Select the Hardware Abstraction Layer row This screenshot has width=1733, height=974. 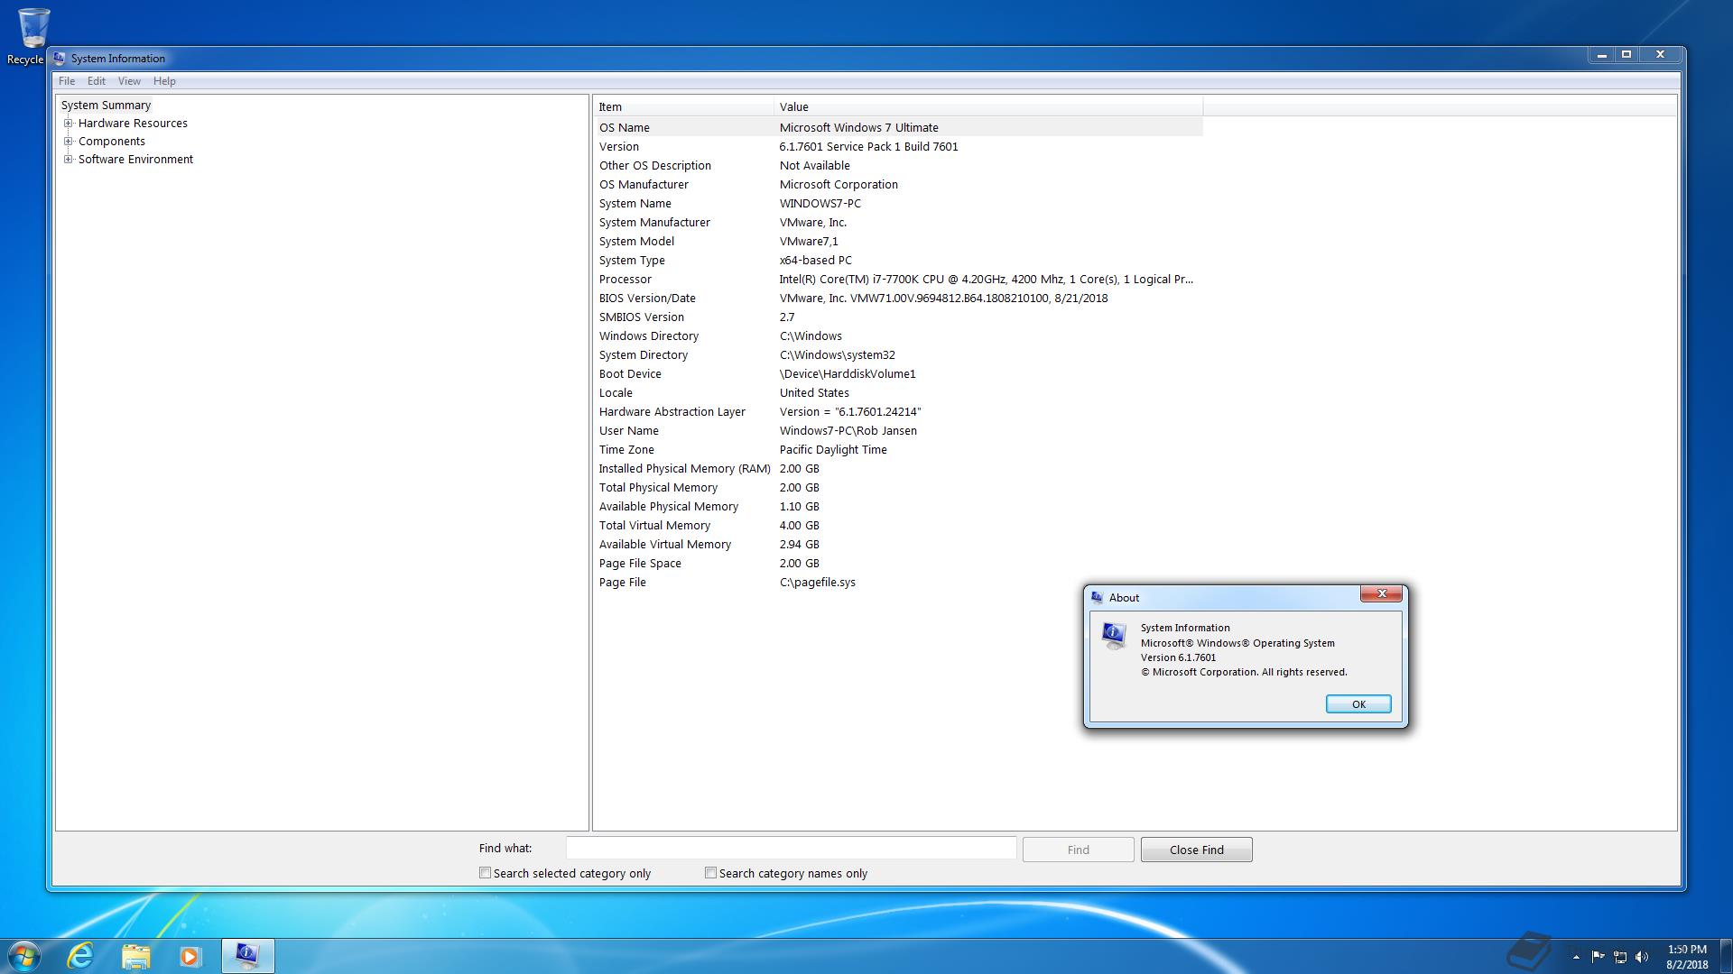(898, 412)
